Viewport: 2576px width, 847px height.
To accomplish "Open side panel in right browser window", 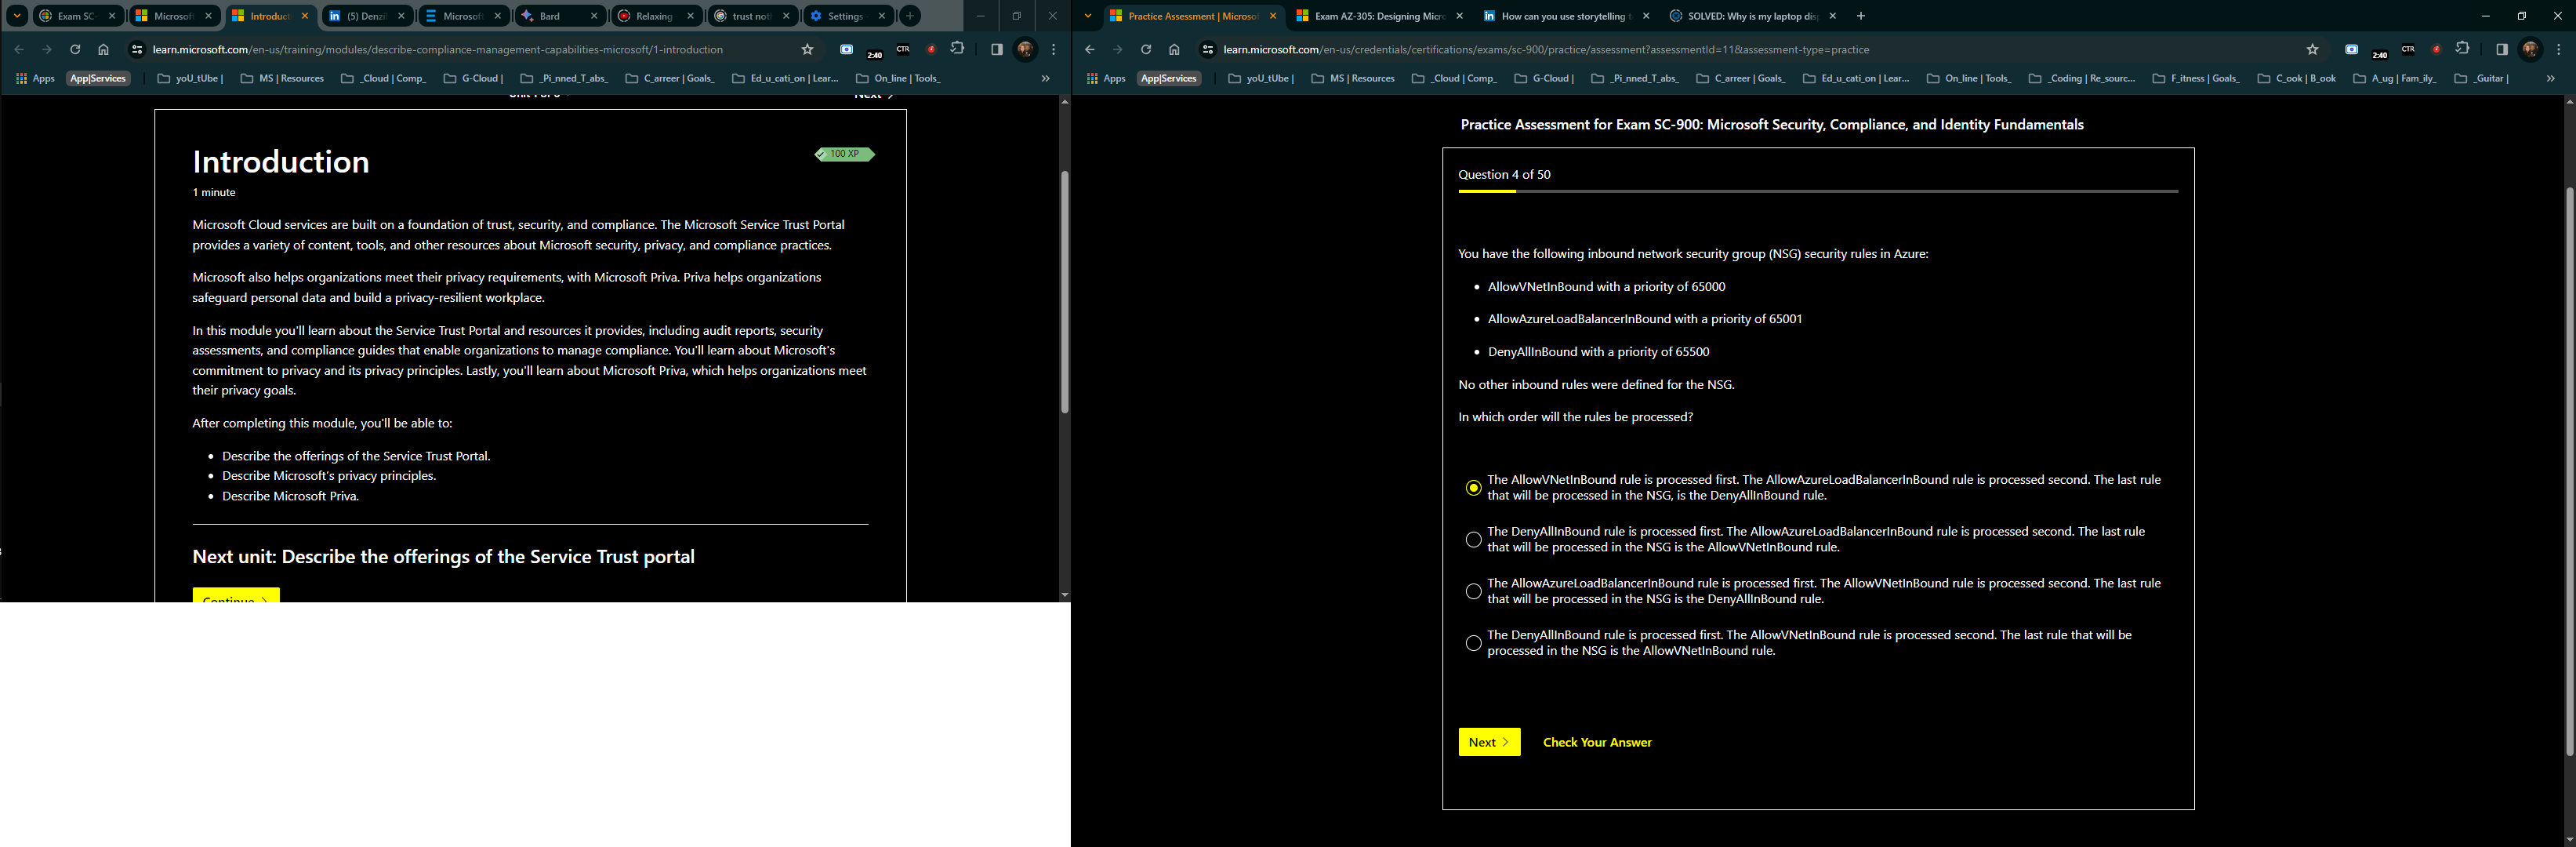I will (x=2502, y=49).
